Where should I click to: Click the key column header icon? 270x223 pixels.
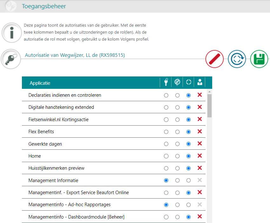[166, 82]
